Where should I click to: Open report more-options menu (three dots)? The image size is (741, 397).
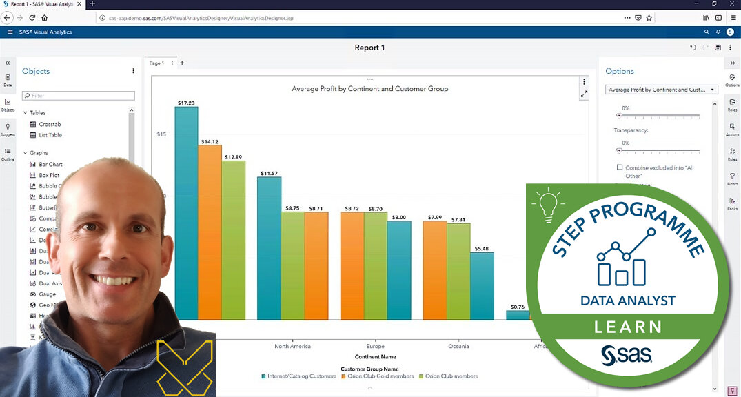[x=730, y=48]
